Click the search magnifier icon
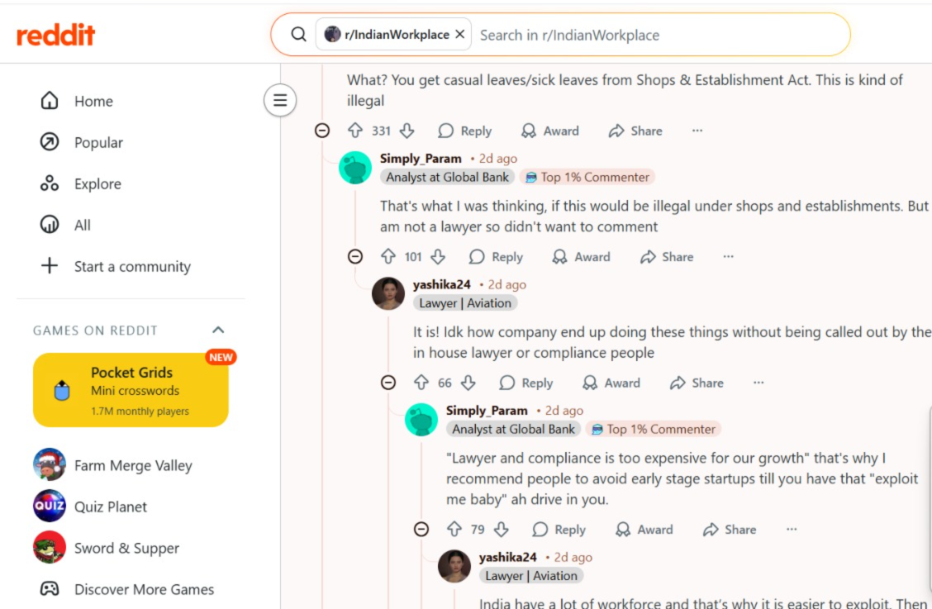Screen dimensions: 932x609 coord(298,35)
